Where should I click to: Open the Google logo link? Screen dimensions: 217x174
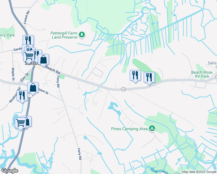pyautogui.click(x=10, y=171)
